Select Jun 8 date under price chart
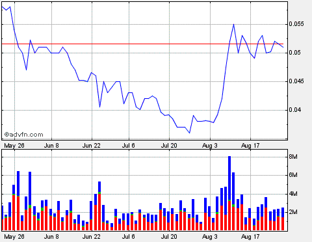Screen dimensions: 312x242 51,146
